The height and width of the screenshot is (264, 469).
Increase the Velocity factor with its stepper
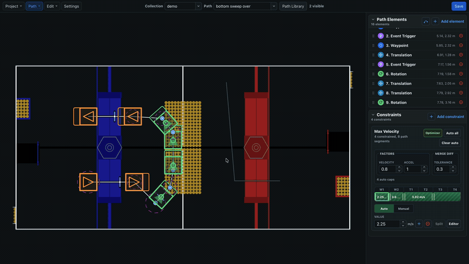[x=399, y=167]
